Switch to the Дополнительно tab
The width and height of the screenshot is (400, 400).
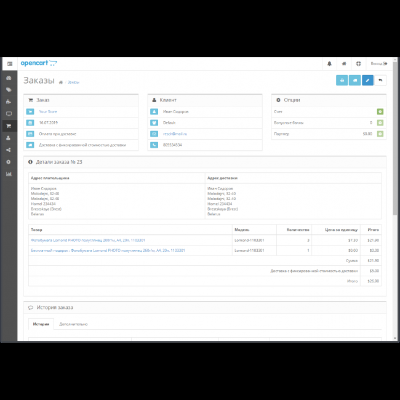[73, 324]
